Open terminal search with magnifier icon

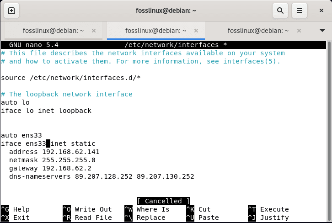click(x=279, y=11)
